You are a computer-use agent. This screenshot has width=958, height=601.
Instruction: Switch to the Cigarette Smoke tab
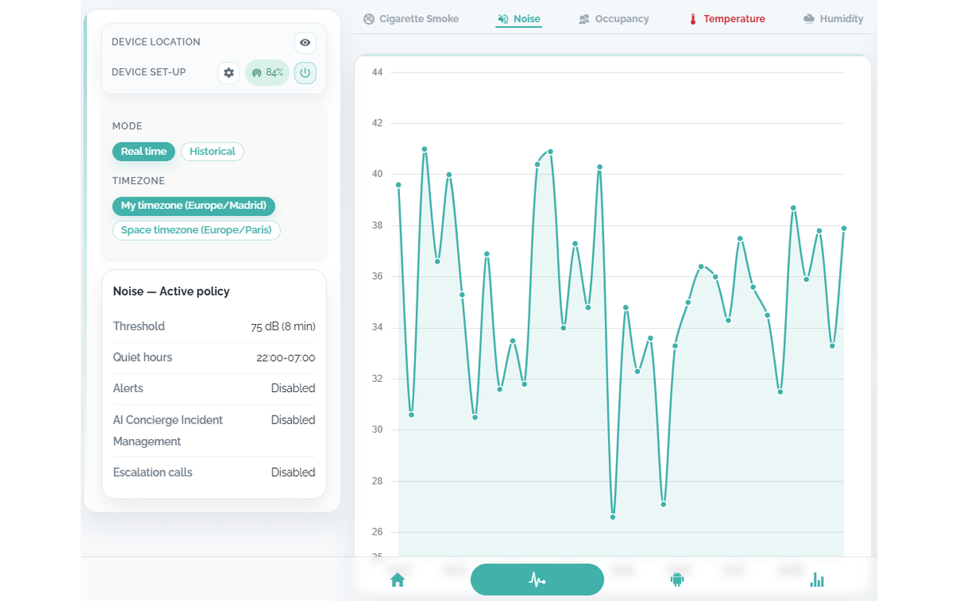click(411, 19)
